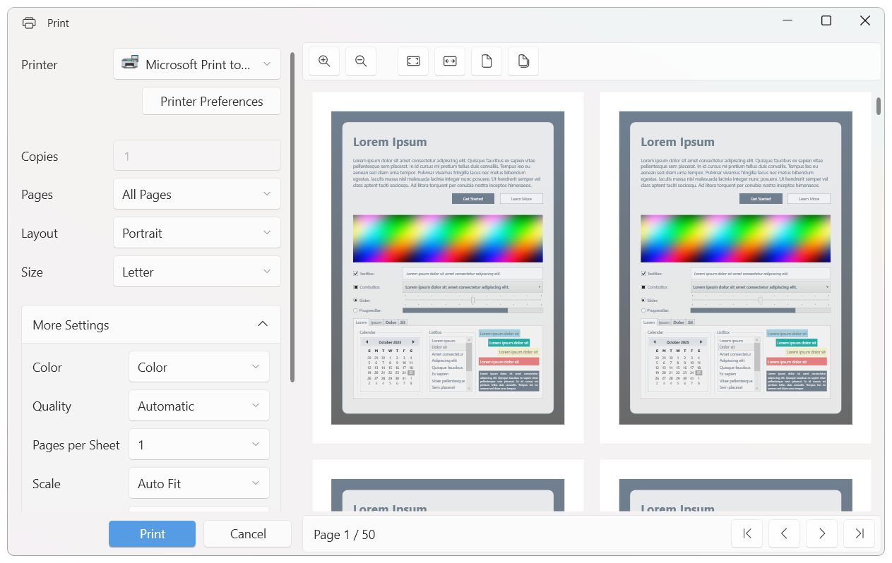The width and height of the screenshot is (892, 563).
Task: Click the Pages per Sheet label
Action: coord(76,445)
